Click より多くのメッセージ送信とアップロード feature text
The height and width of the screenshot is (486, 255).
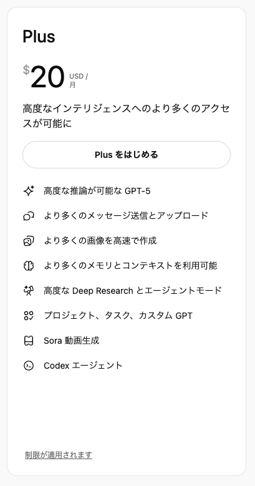point(126,216)
